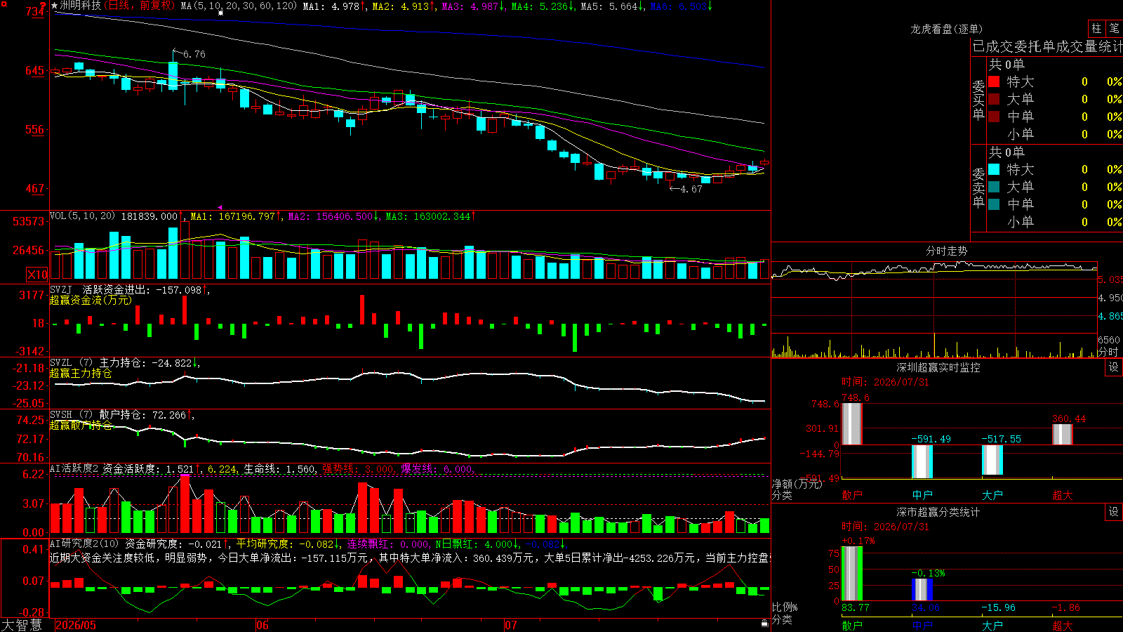Click the lock icon at chart bottom right
This screenshot has width=1123, height=632.
coord(764,623)
